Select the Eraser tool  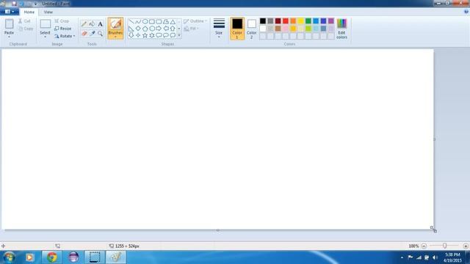click(x=84, y=34)
